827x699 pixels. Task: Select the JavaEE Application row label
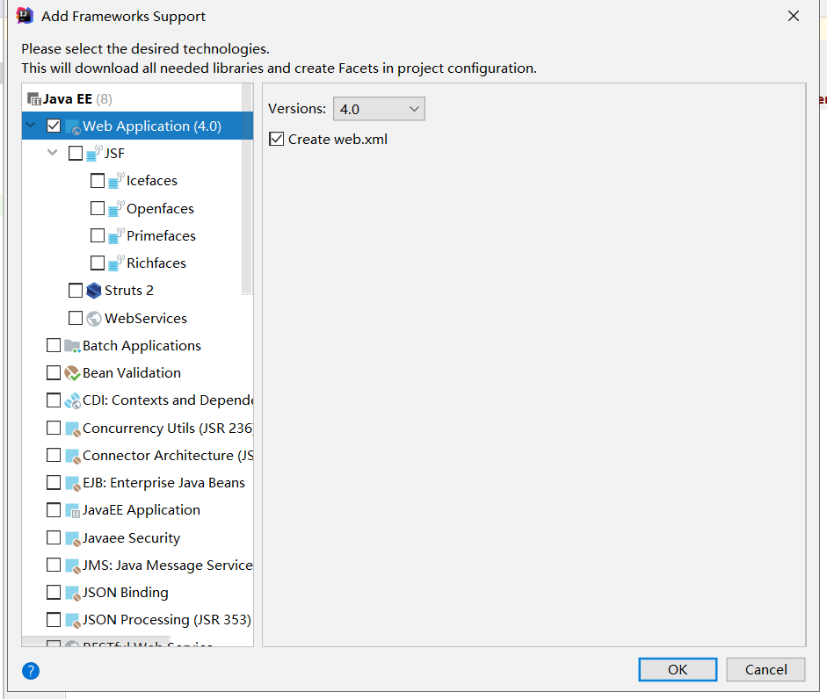[x=141, y=510]
